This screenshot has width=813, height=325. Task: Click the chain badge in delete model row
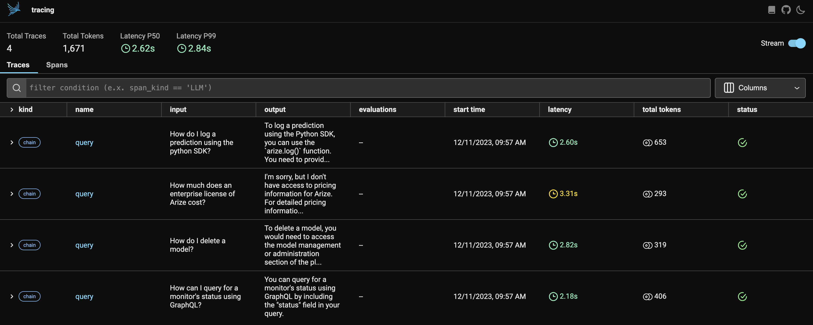pyautogui.click(x=29, y=245)
